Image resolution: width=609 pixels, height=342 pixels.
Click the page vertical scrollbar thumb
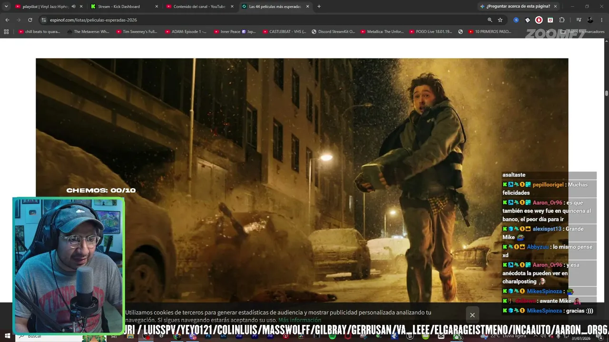607,93
